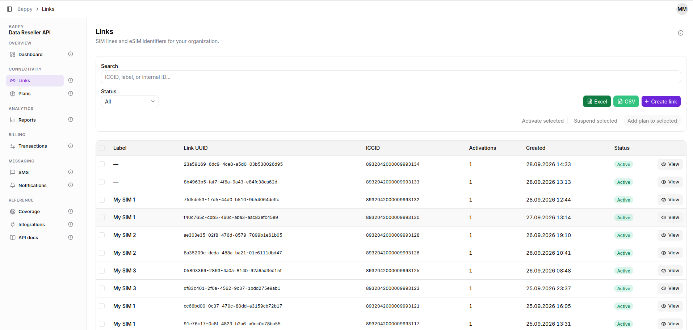Screen dimensions: 693x330
Task: Open Dashboard from the sidebar
Action: 35,54
